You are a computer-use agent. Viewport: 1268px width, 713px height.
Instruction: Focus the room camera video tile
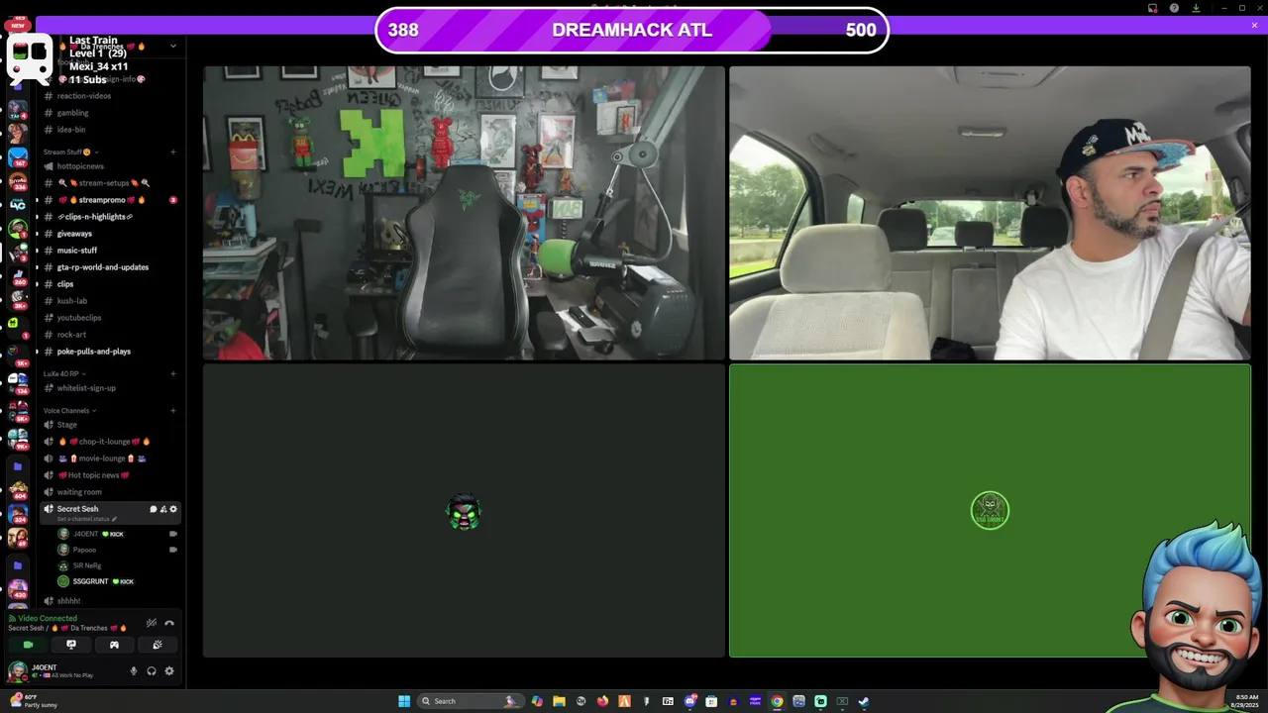click(x=464, y=213)
